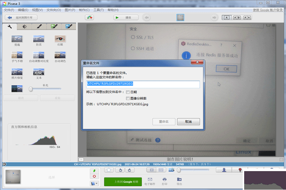Export the photo (导出)
The image size is (286, 190).
(179, 181)
